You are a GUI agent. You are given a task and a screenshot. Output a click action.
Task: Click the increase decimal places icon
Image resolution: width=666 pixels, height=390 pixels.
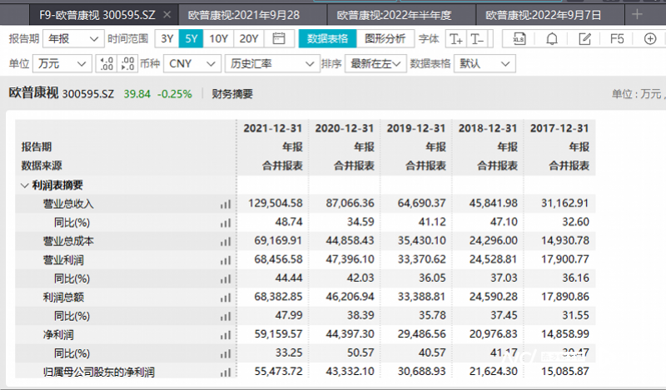(x=127, y=64)
